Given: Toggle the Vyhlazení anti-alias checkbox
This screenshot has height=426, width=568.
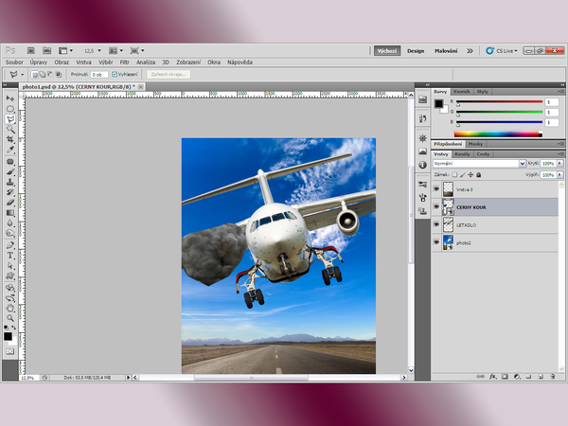Looking at the screenshot, I should [115, 74].
